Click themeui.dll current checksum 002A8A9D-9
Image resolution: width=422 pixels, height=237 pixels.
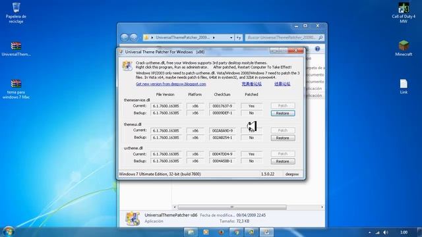222,130
